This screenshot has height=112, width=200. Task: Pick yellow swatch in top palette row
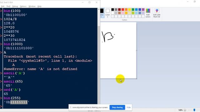click(x=130, y=10)
